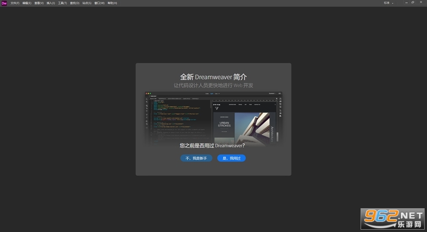The height and width of the screenshot is (232, 427).
Task: Open the 帮助(H) menu
Action: [x=112, y=3]
